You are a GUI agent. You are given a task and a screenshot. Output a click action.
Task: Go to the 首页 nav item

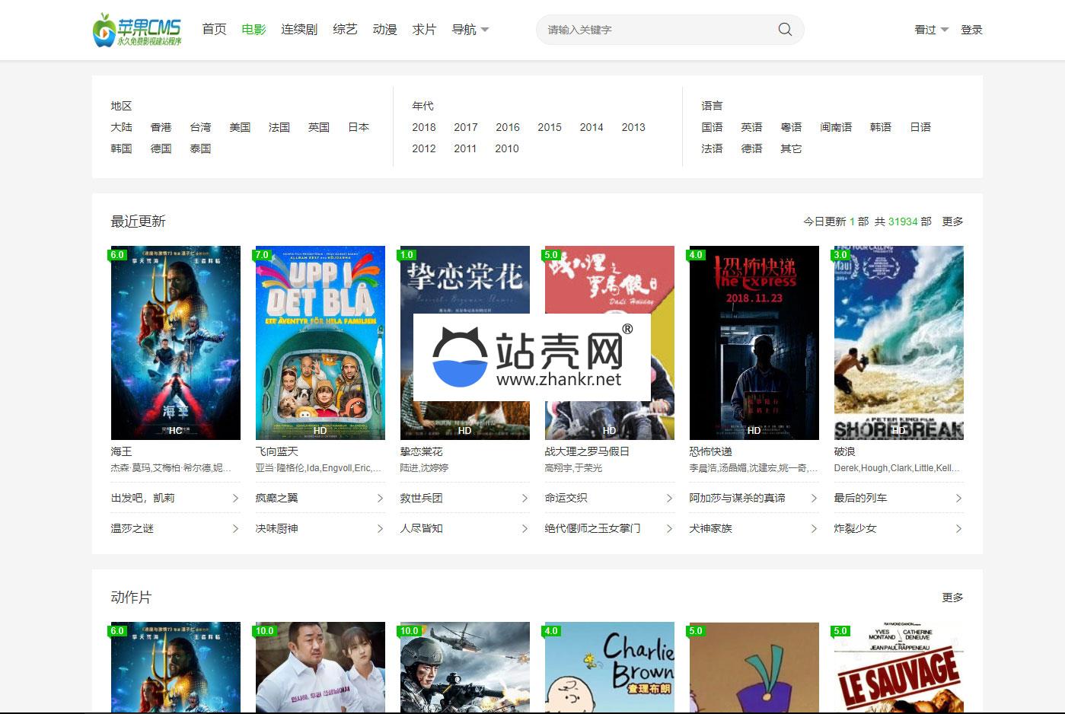point(214,30)
